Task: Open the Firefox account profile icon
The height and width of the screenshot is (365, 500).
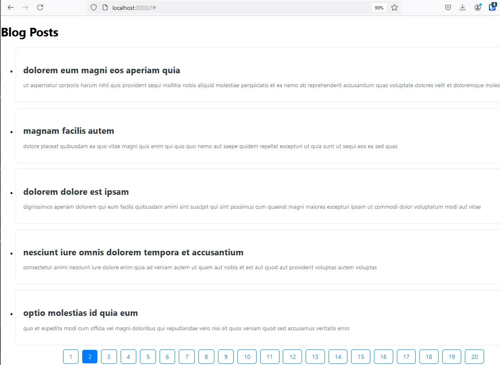Action: pos(477,7)
